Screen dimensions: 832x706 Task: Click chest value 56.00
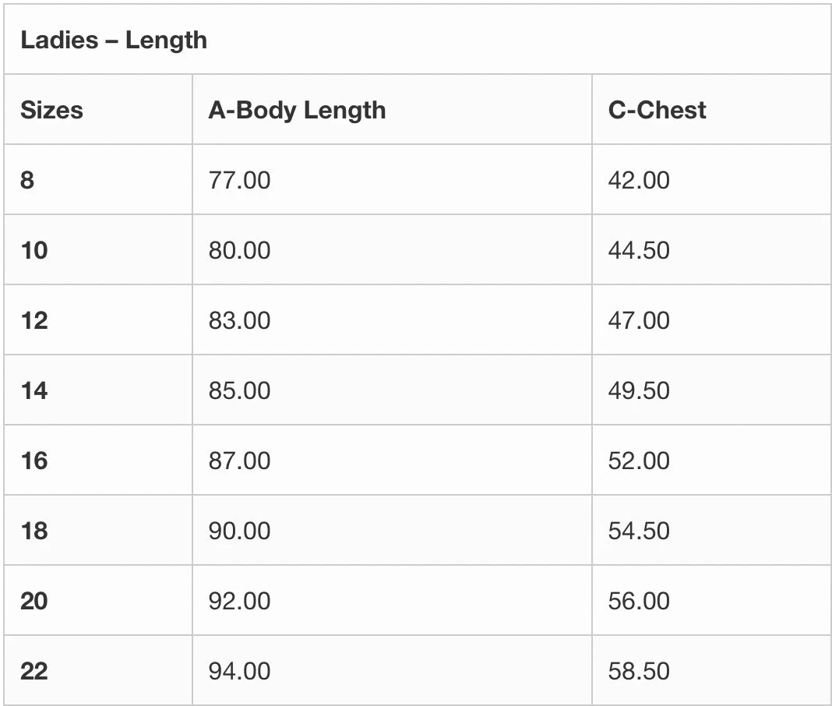point(638,601)
